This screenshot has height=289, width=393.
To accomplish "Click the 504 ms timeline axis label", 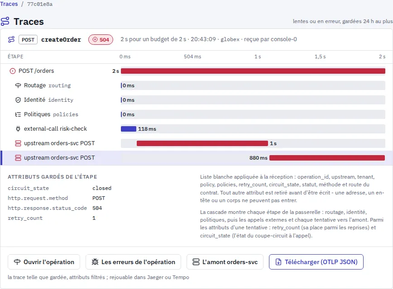I will (192, 57).
